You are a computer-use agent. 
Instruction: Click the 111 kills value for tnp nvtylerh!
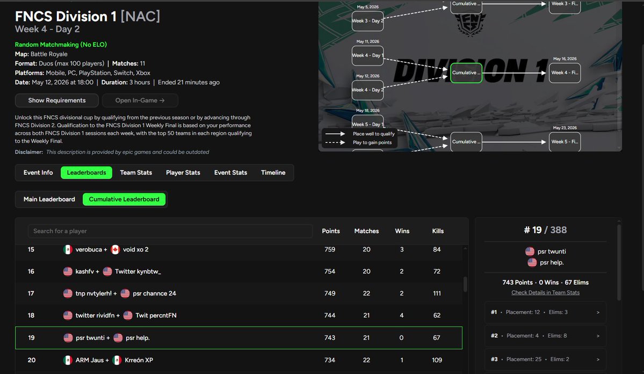[437, 293]
